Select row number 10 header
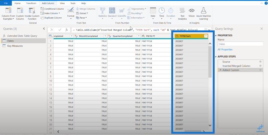 tap(51, 81)
